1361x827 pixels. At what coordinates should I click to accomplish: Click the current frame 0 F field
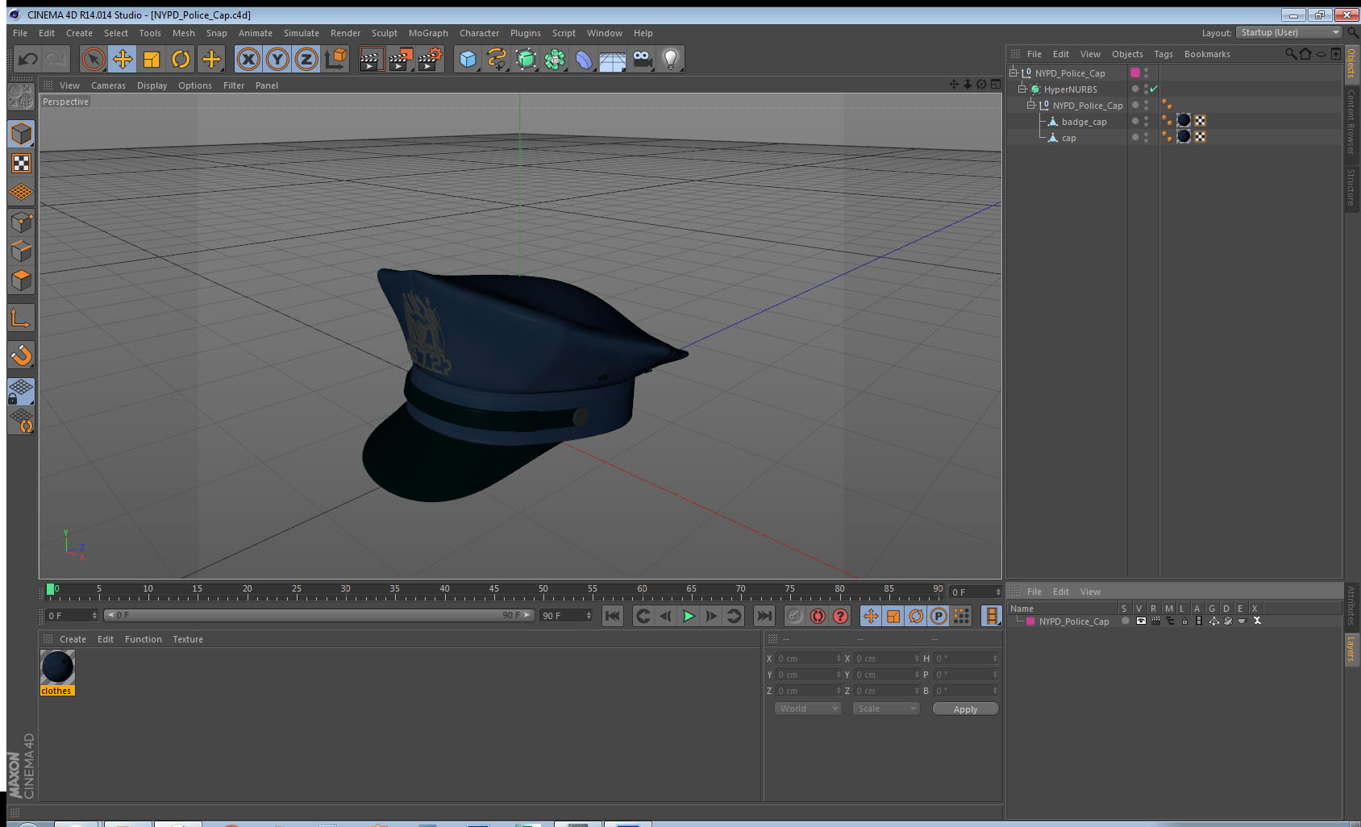tap(73, 616)
